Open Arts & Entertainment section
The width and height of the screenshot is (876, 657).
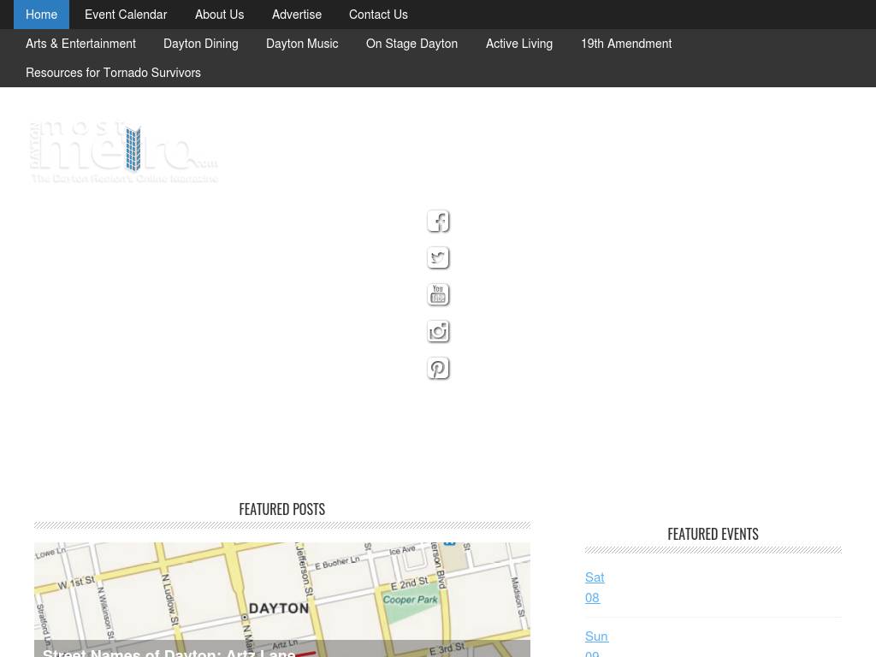[x=80, y=44]
